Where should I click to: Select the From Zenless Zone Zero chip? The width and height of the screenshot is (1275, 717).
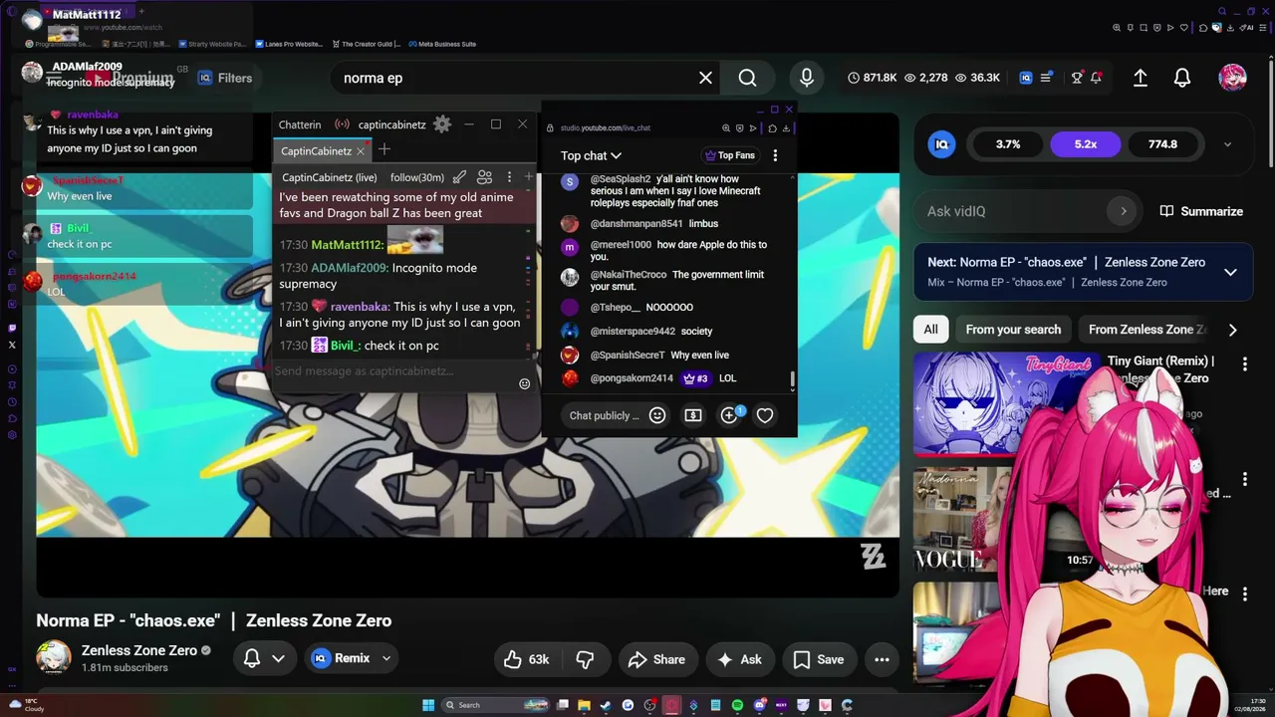[x=1147, y=330]
